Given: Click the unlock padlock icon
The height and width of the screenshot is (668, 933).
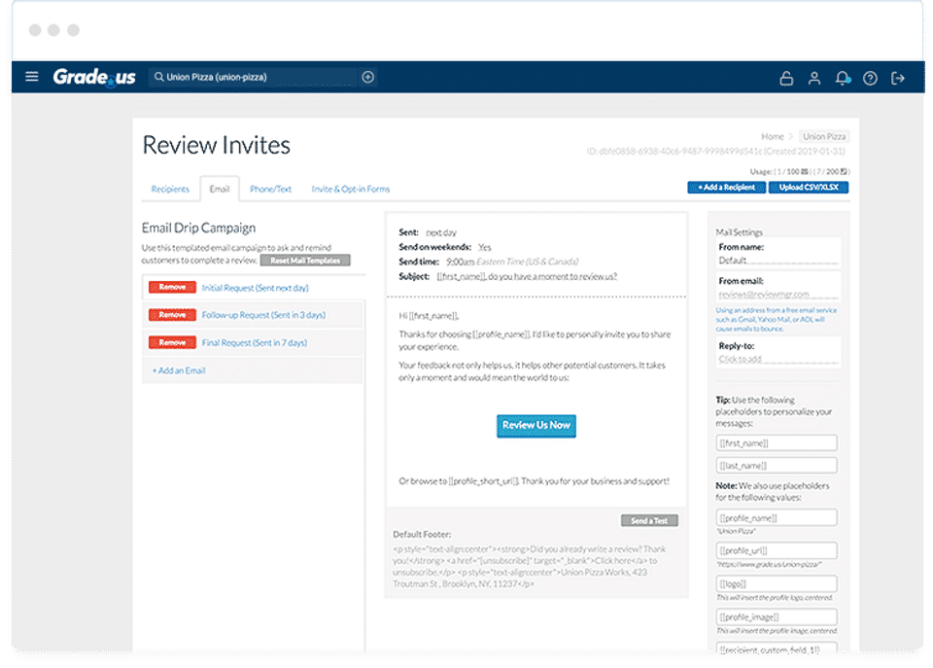Looking at the screenshot, I should pyautogui.click(x=786, y=78).
